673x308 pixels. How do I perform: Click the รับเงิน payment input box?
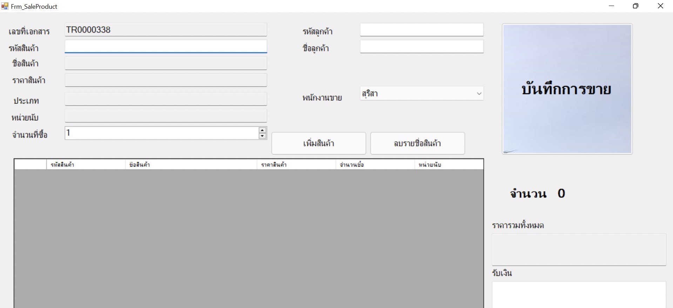579,295
